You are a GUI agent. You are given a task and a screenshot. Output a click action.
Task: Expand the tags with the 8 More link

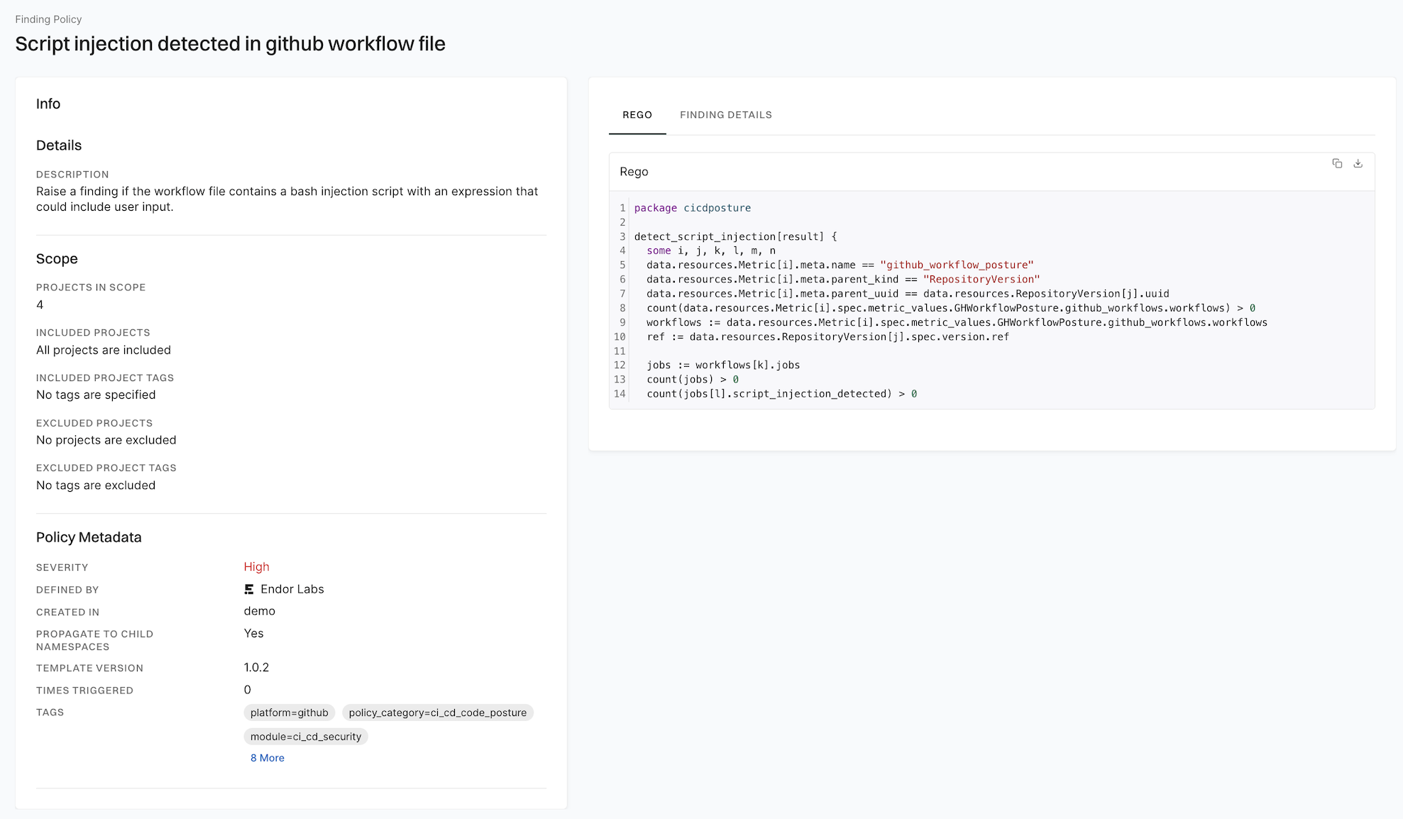pyautogui.click(x=267, y=758)
